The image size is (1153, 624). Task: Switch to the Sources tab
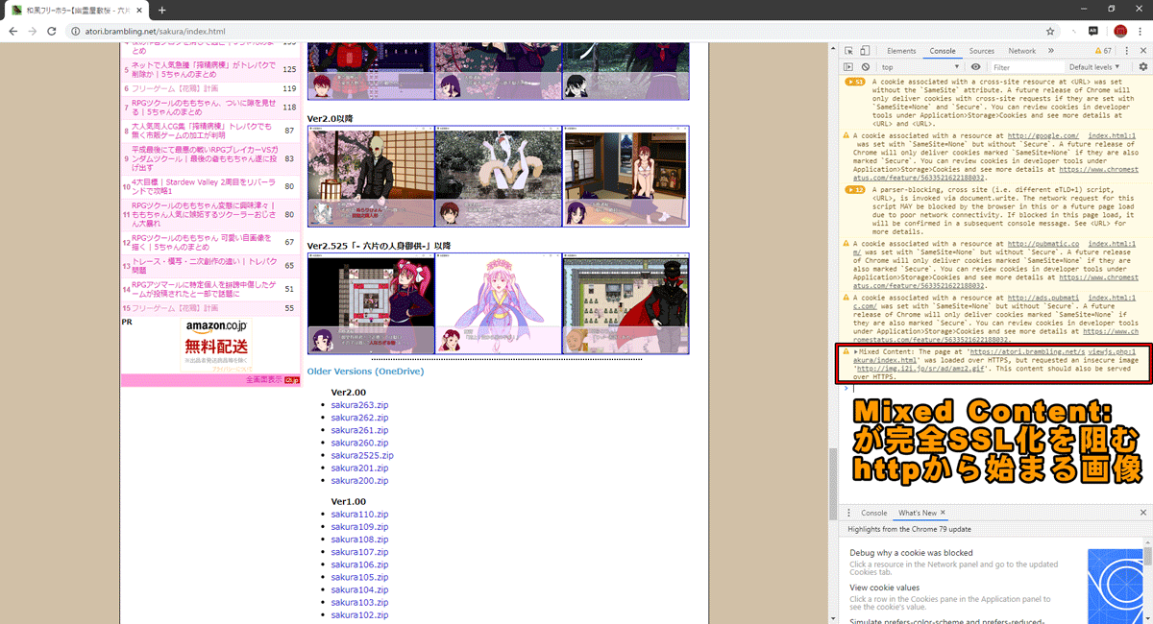[982, 51]
